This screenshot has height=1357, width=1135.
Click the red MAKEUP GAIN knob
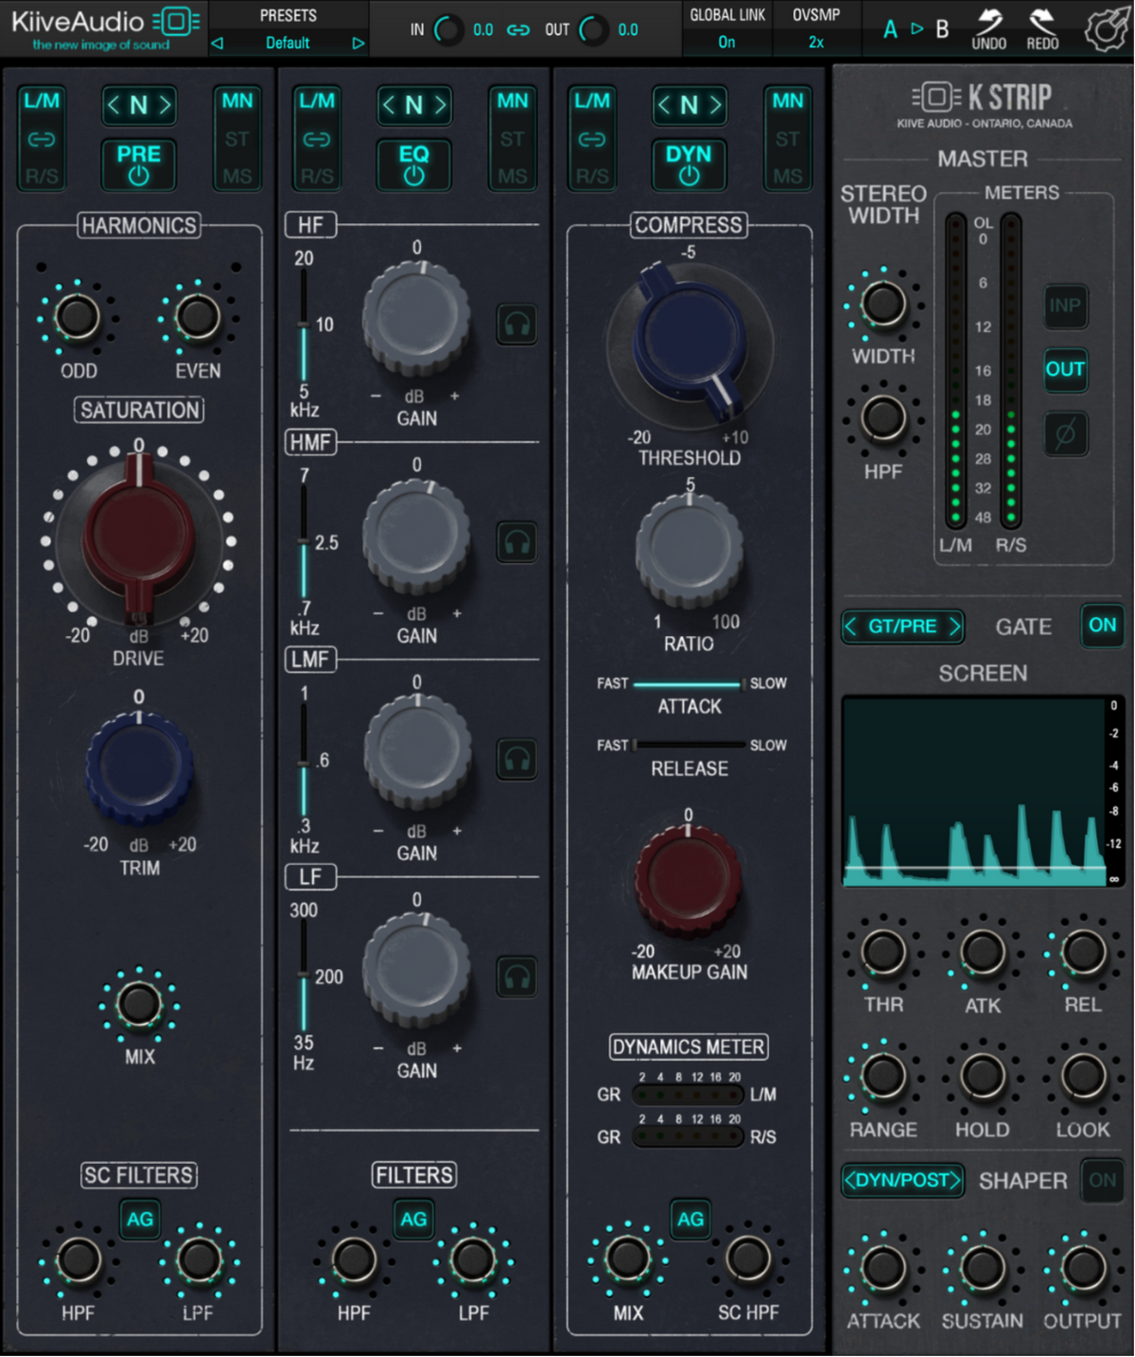(689, 880)
